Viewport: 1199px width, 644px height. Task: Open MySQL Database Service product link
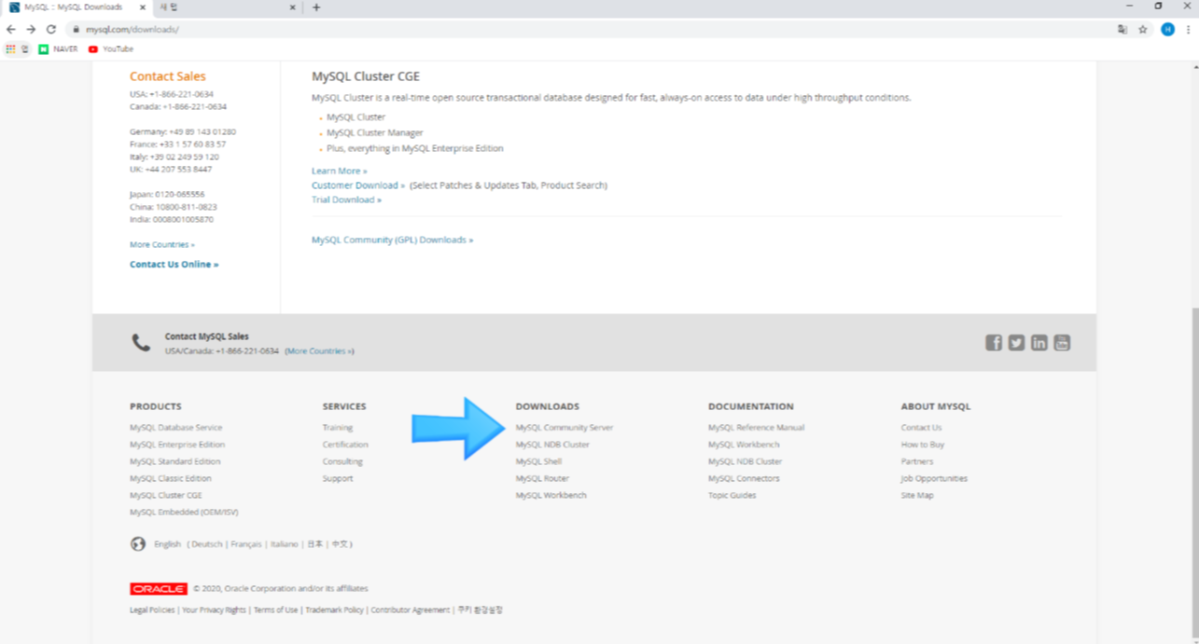(x=175, y=428)
